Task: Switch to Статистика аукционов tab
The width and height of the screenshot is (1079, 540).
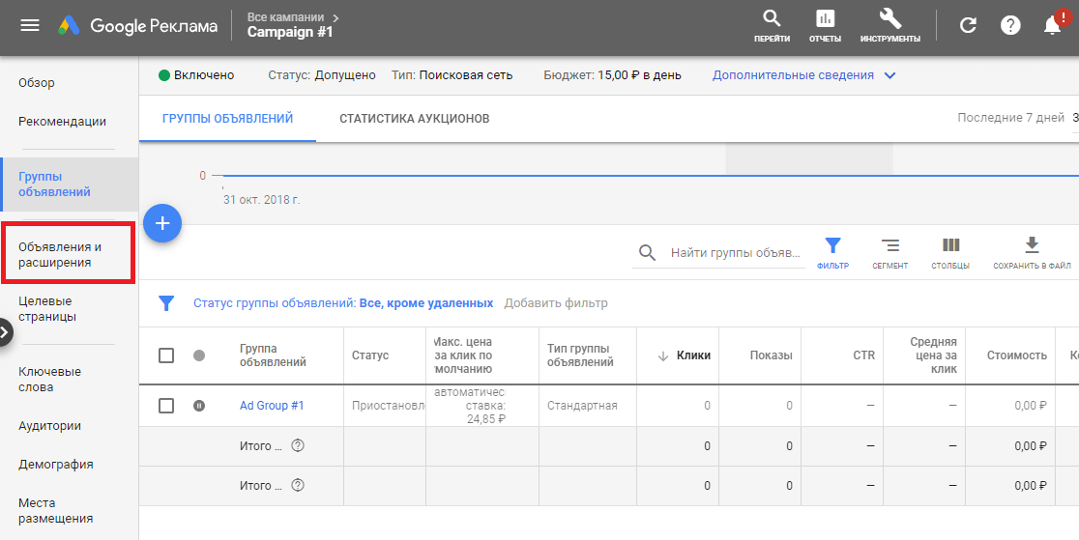Action: (x=414, y=119)
